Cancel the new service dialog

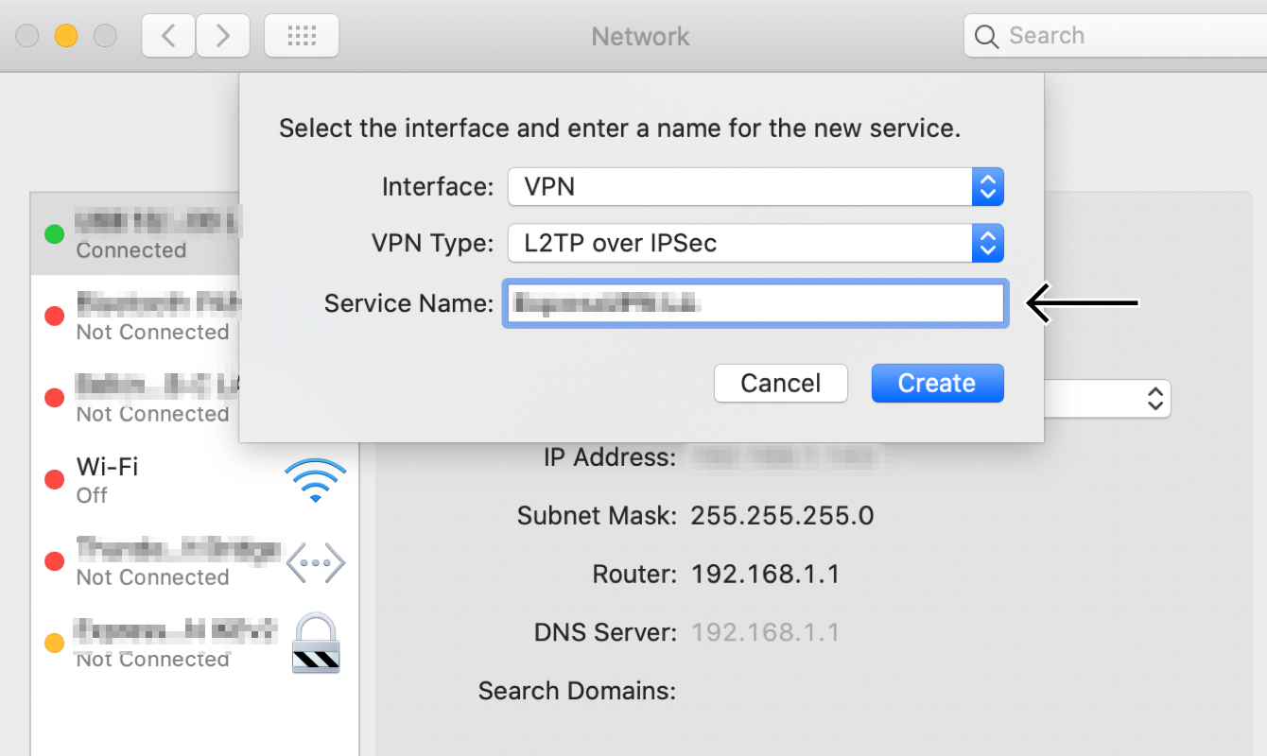click(x=780, y=383)
